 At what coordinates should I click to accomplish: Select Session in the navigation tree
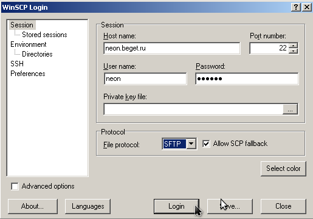point(22,25)
